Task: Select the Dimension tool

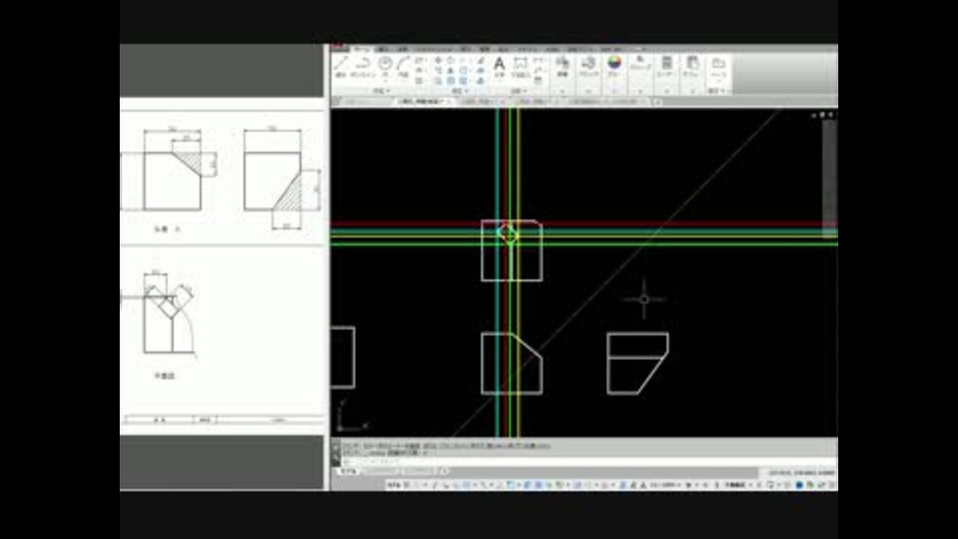Action: point(520,66)
